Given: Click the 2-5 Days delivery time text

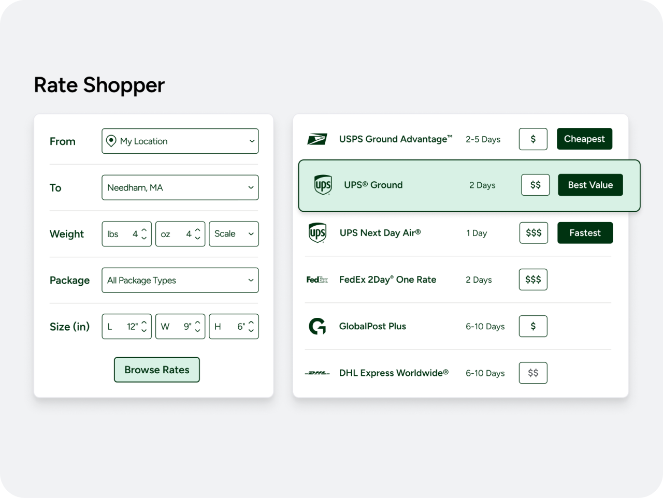Looking at the screenshot, I should 483,139.
